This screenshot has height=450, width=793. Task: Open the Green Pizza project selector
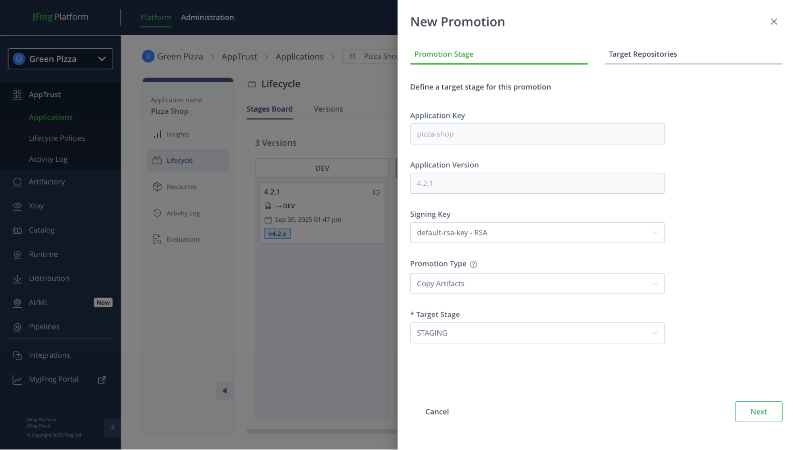[60, 59]
